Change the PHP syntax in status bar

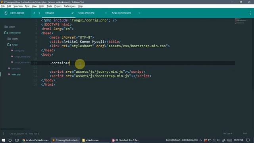(x=245, y=133)
